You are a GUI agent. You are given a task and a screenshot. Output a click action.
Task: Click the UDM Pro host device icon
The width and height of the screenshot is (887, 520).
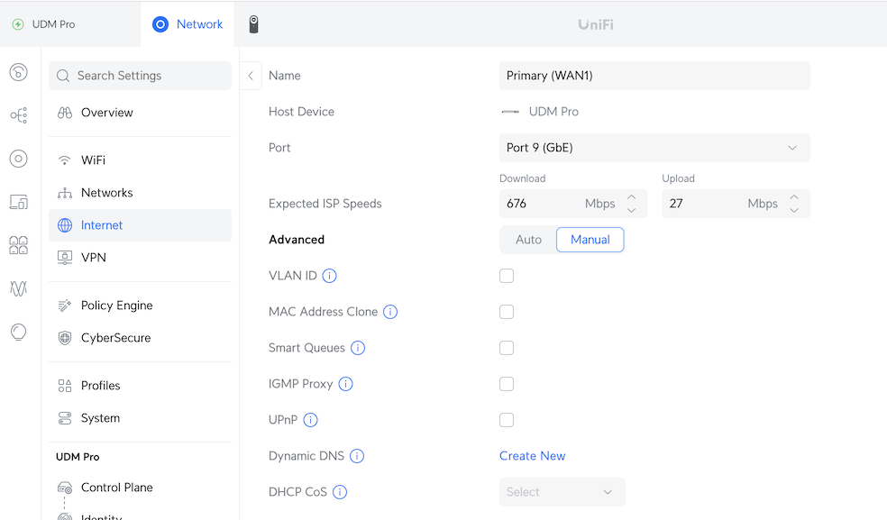(x=510, y=112)
